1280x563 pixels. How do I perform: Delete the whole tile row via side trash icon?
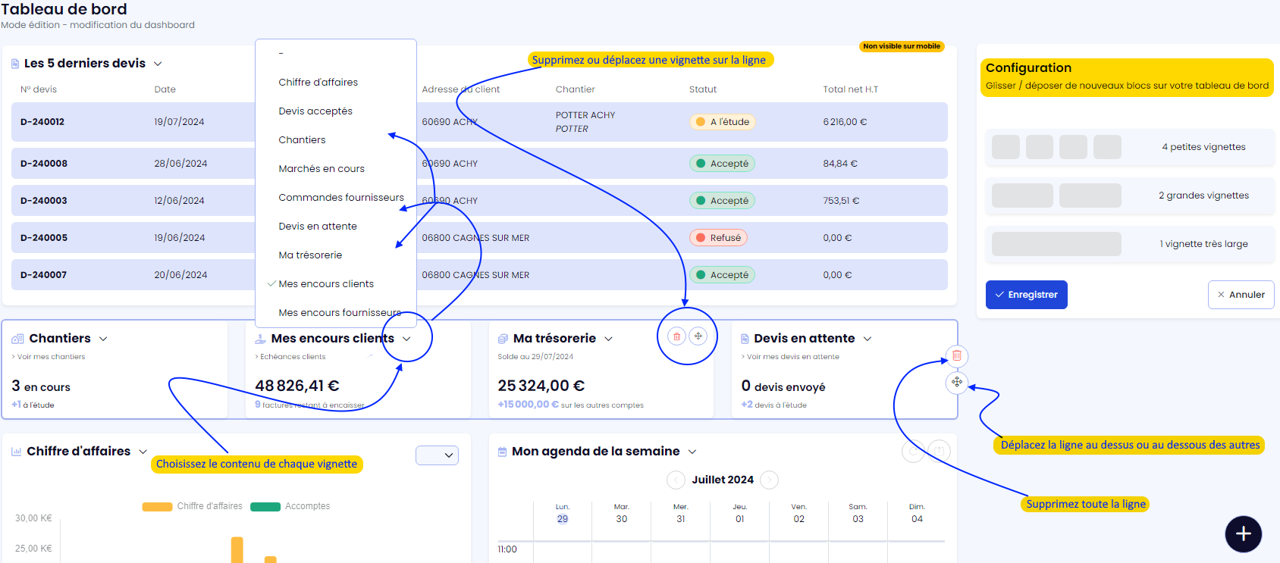click(957, 355)
